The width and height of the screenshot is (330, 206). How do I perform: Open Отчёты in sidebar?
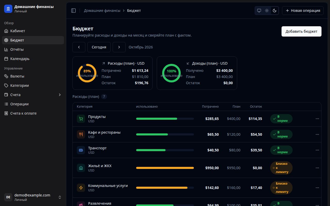click(x=33, y=49)
